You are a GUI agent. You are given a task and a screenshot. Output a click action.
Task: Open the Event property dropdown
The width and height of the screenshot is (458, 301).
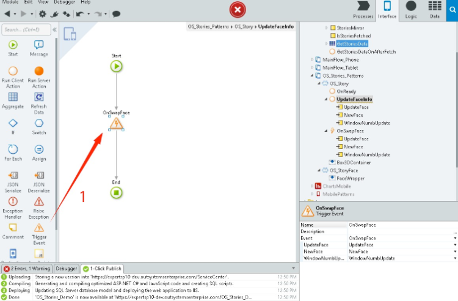coord(455,238)
